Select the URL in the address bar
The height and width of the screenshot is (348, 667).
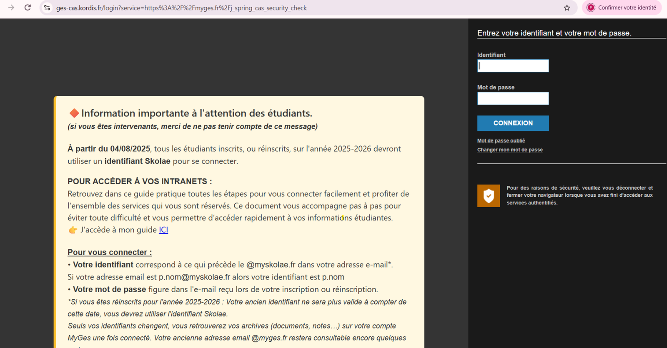[181, 8]
